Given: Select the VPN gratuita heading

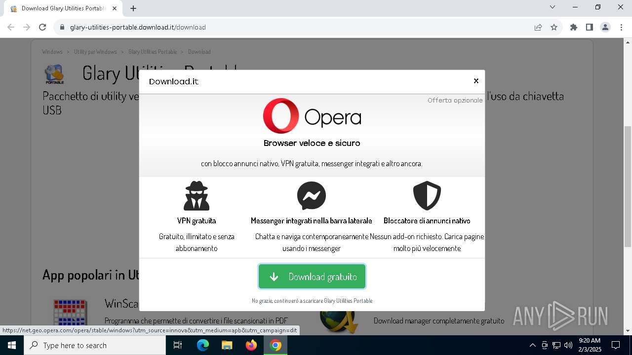Looking at the screenshot, I should [197, 221].
